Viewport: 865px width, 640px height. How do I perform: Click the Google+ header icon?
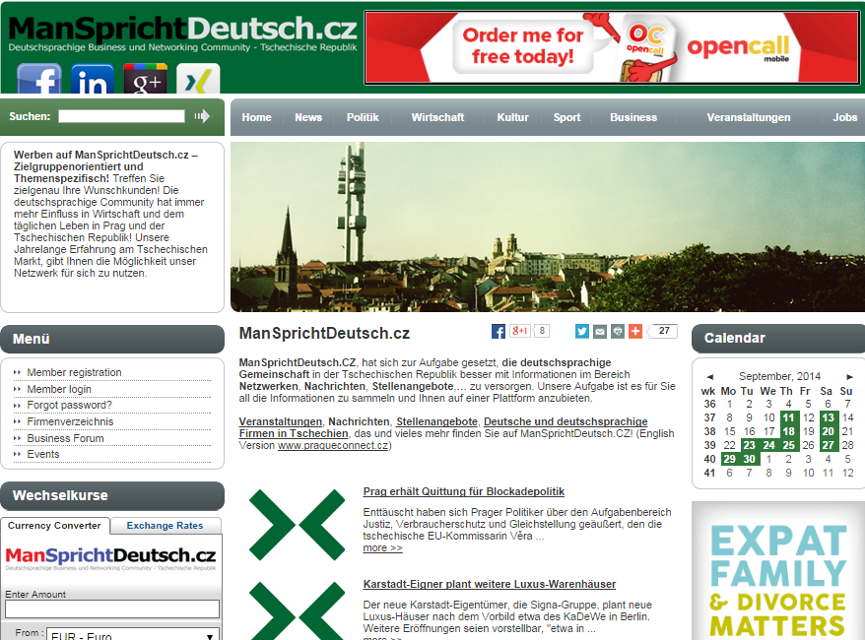pyautogui.click(x=145, y=81)
